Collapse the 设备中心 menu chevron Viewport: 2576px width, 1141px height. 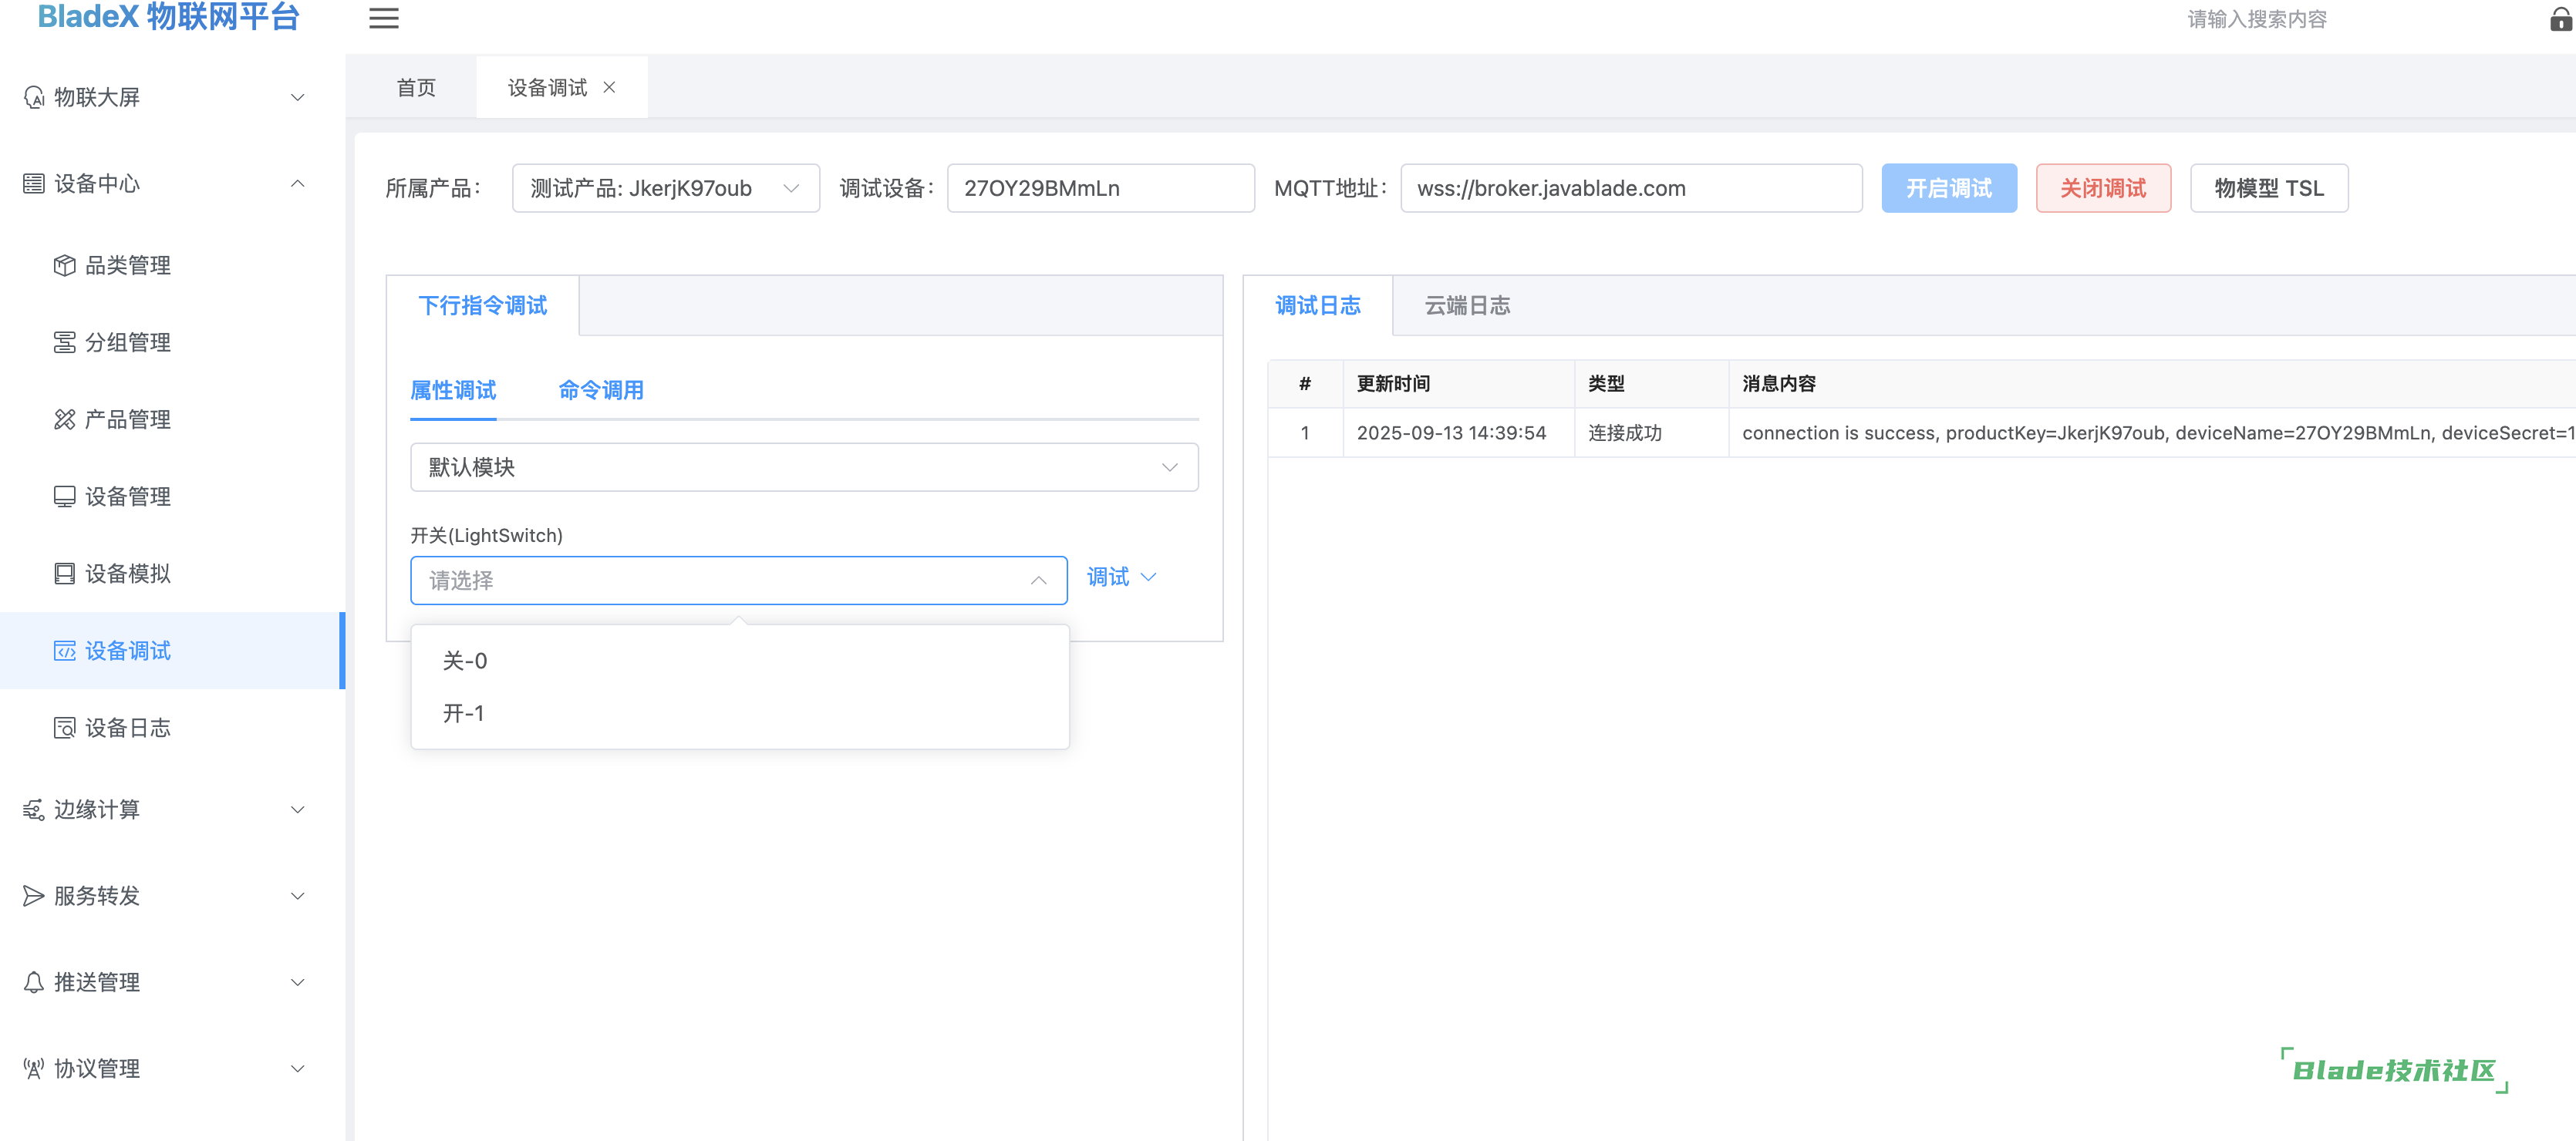point(297,184)
